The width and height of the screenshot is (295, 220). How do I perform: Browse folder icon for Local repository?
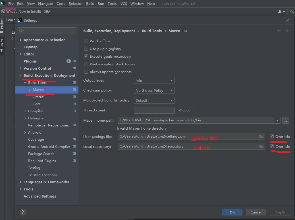point(261,146)
